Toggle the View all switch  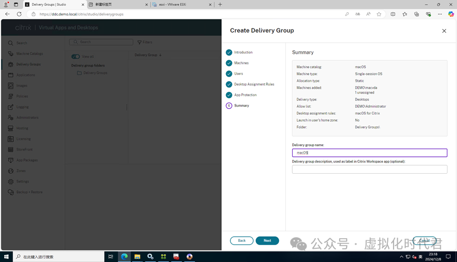[x=76, y=57]
